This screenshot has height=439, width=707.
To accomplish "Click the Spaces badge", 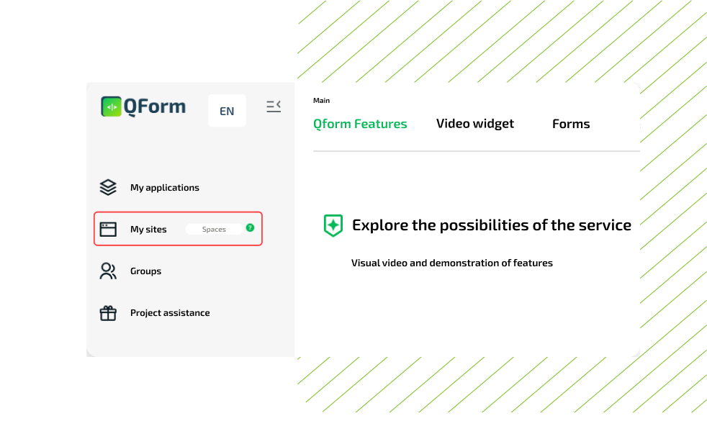I will click(x=214, y=230).
